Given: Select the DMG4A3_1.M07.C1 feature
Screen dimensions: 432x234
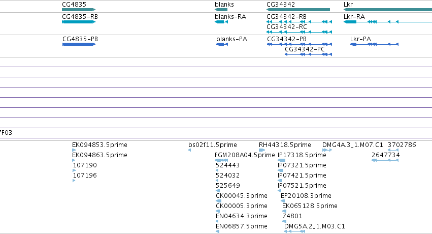Looking at the screenshot, I should click(327, 150).
